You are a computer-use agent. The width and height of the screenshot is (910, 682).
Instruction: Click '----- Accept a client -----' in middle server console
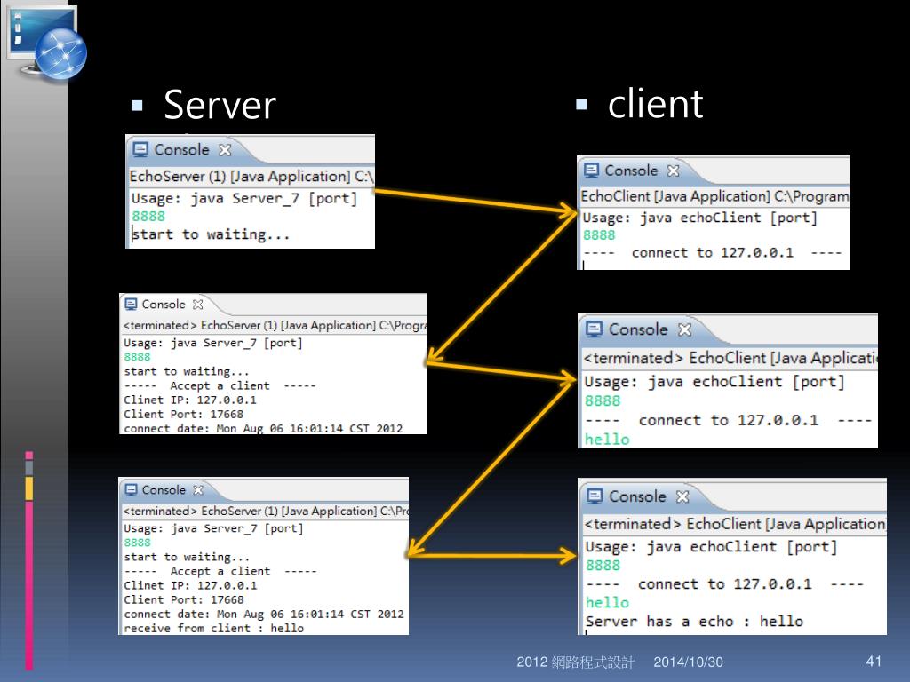[220, 385]
